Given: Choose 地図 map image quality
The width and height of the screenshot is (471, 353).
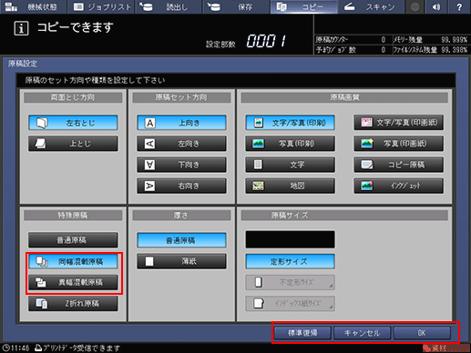Looking at the screenshot, I should (x=291, y=186).
